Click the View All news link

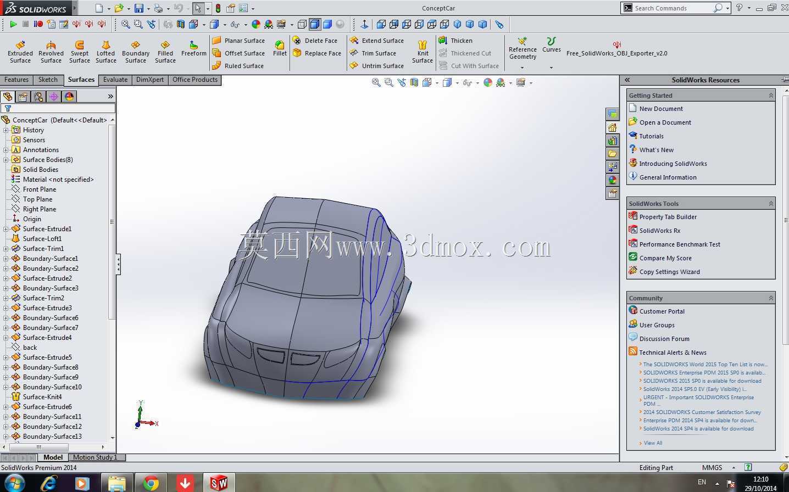coord(653,443)
